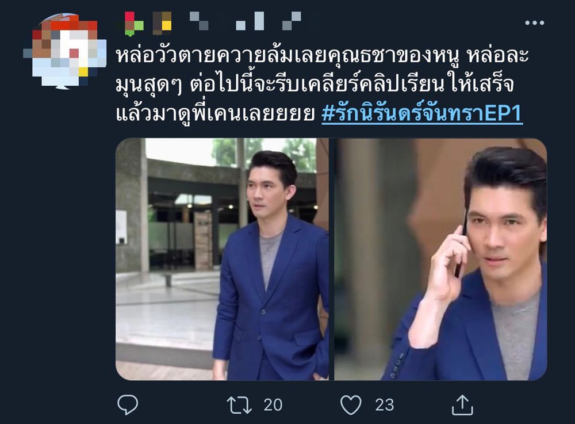
Task: Like the tweet with heart icon
Action: coord(351,405)
